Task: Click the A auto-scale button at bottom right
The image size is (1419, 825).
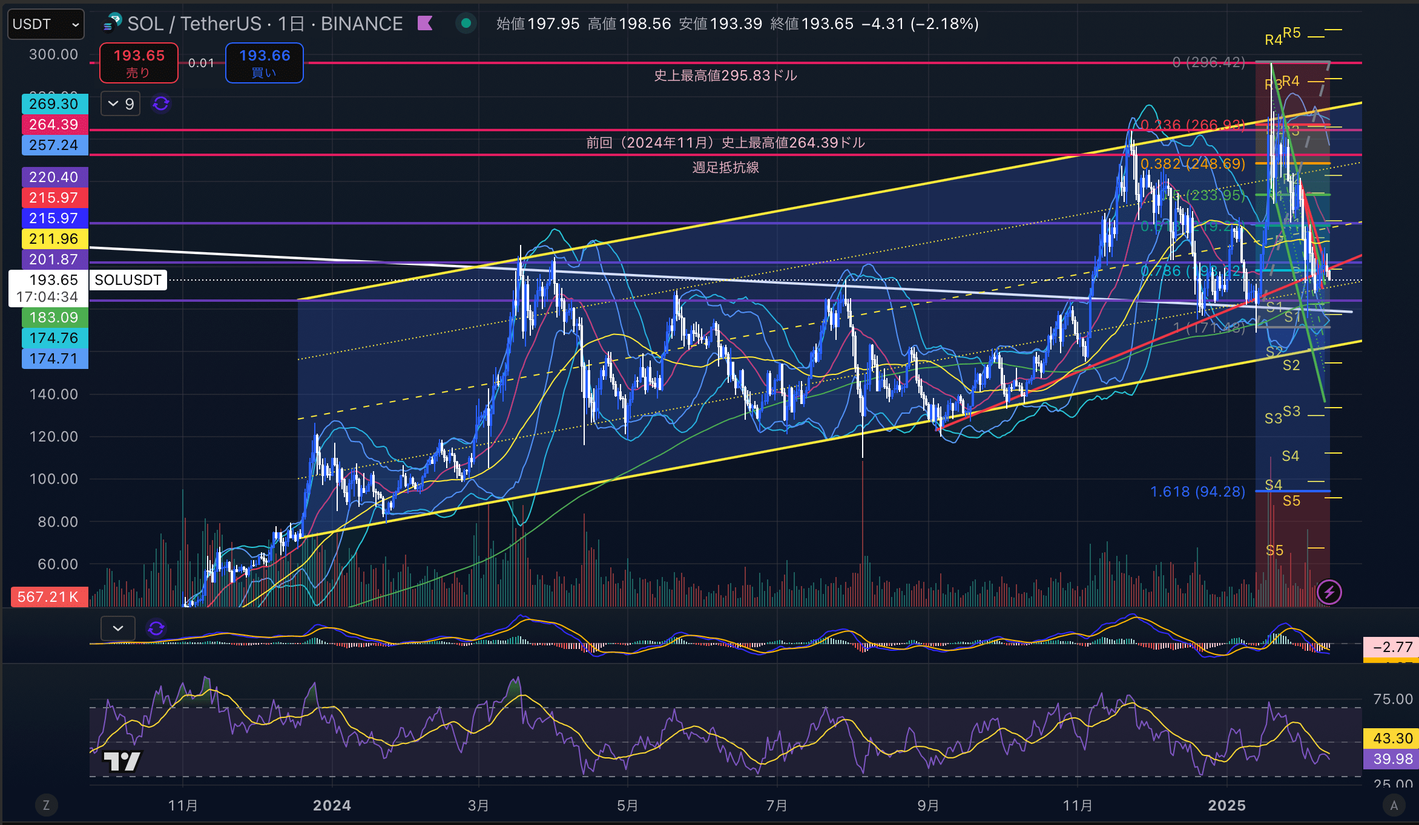Action: point(1394,805)
